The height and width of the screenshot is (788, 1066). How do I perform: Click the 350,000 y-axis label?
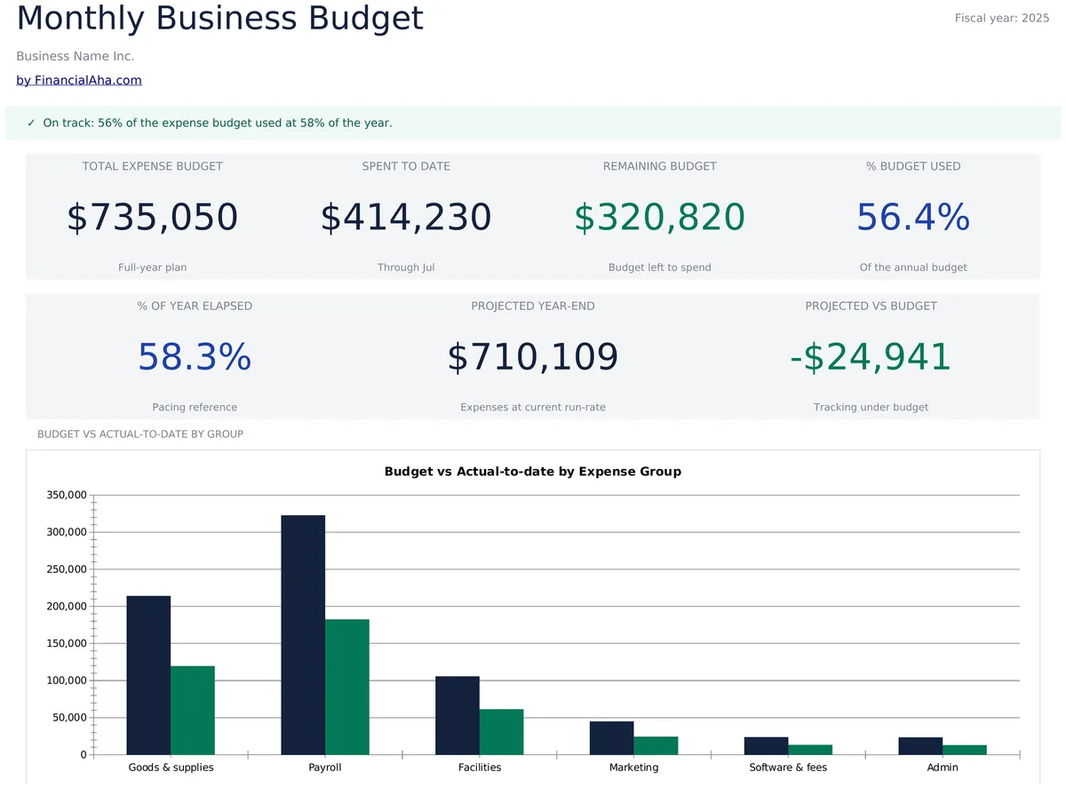(x=67, y=496)
